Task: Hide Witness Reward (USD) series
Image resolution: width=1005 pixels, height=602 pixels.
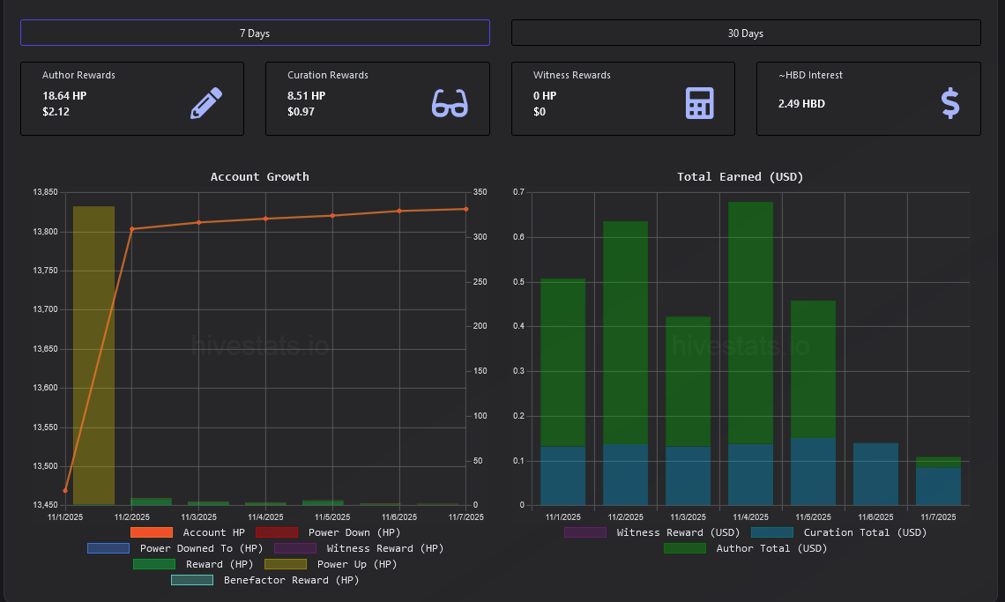Action: pyautogui.click(x=585, y=532)
